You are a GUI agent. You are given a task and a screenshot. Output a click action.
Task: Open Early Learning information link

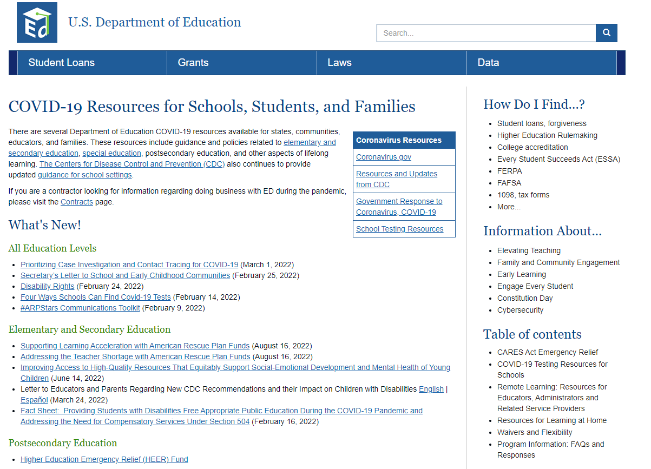(x=522, y=274)
